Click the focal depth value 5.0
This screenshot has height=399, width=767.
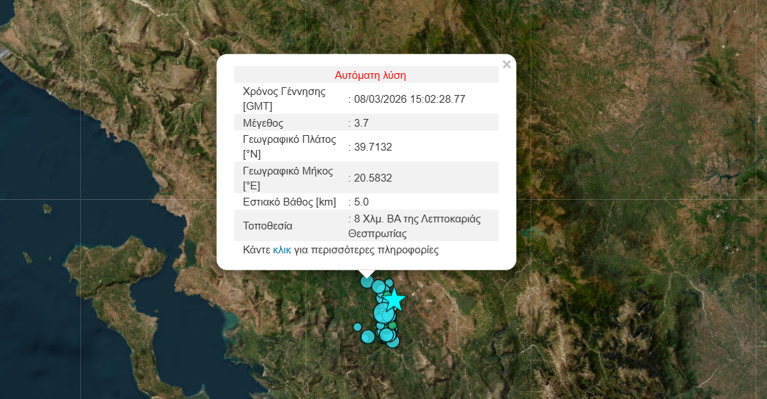click(x=362, y=202)
